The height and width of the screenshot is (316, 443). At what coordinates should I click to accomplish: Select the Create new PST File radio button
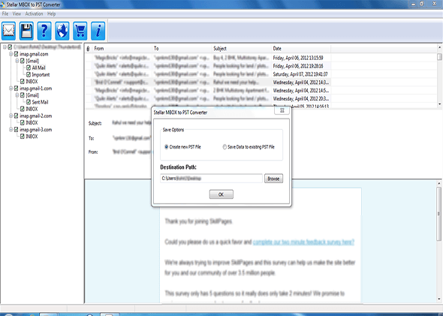167,147
